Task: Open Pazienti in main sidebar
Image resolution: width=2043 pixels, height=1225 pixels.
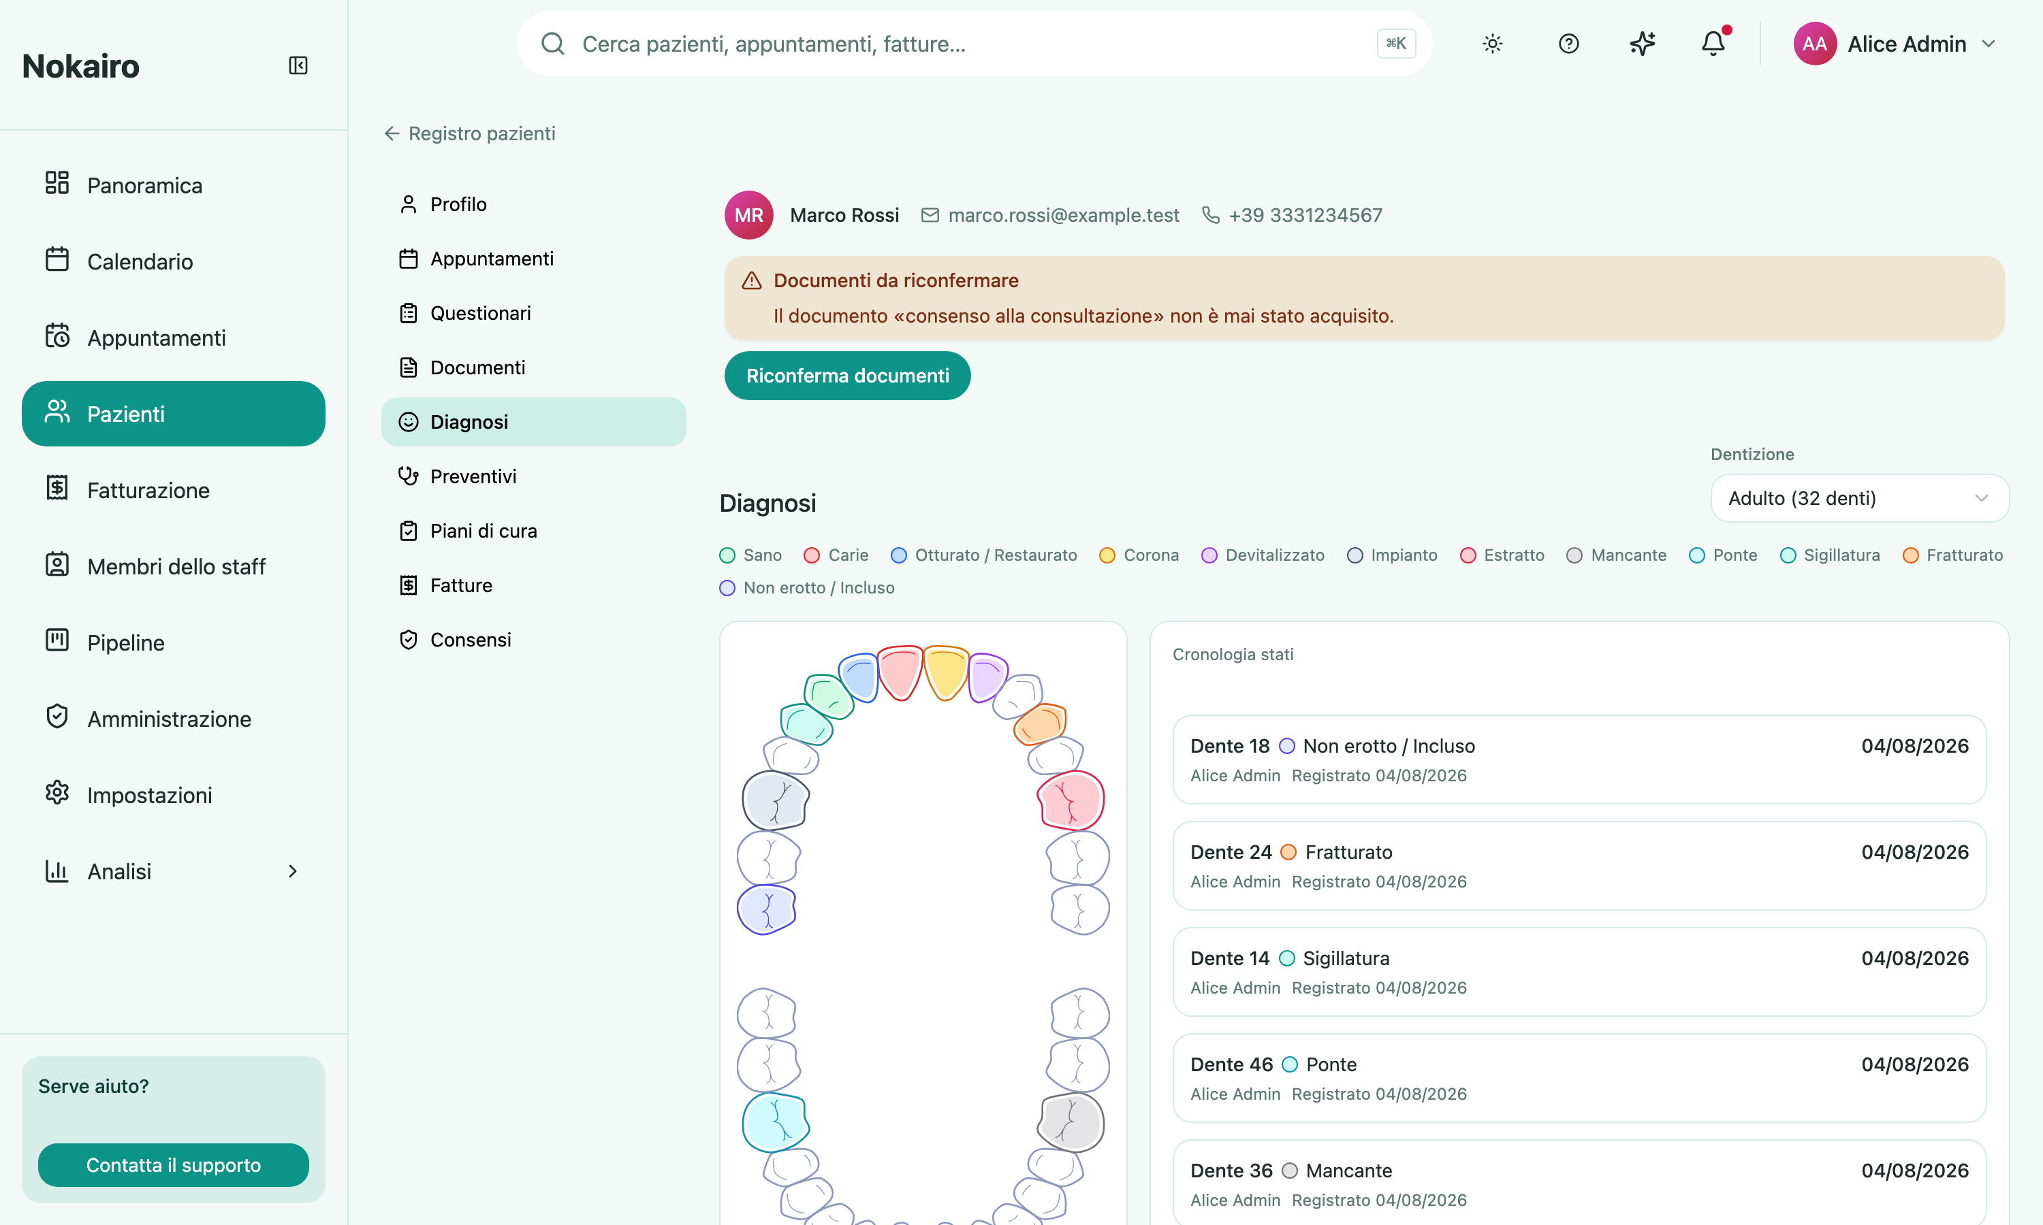Action: (174, 414)
